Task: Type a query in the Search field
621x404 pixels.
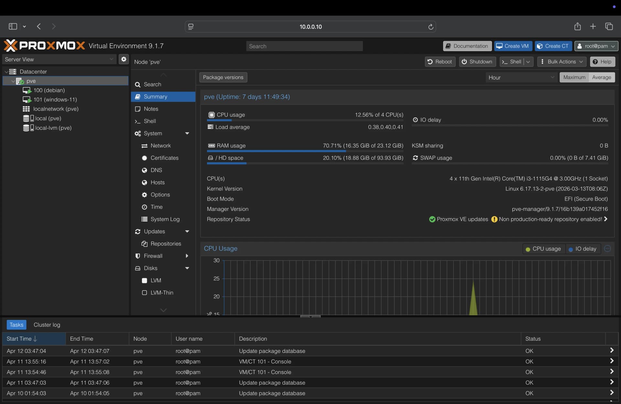Action: pyautogui.click(x=304, y=46)
